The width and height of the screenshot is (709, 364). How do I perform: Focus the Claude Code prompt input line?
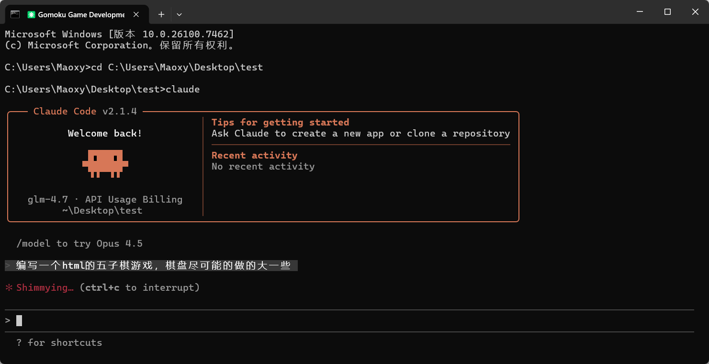tap(349, 320)
